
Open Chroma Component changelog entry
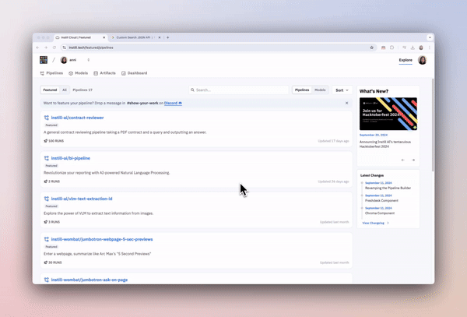[x=380, y=213]
